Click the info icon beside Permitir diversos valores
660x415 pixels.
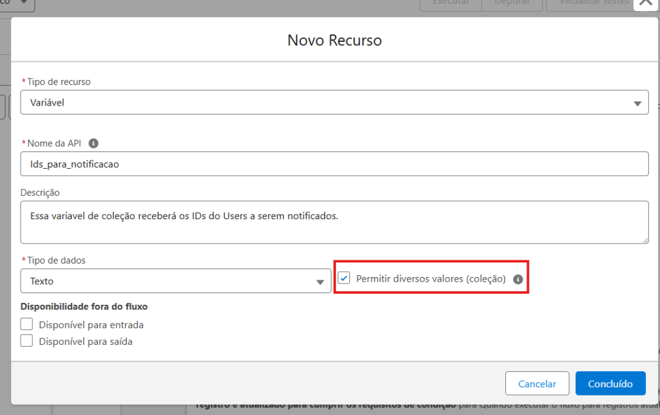[519, 278]
